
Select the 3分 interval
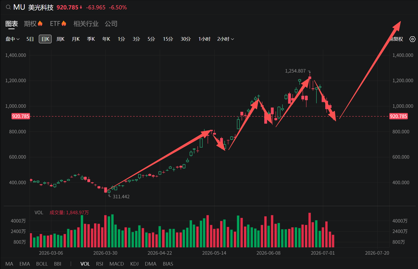[136, 39]
